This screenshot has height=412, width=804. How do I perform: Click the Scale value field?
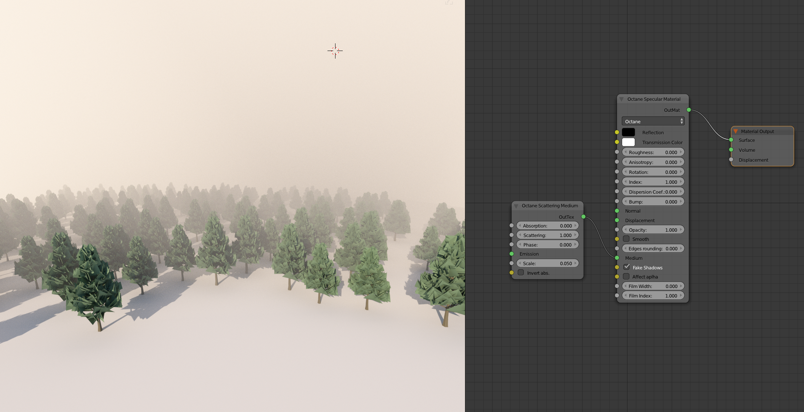(x=547, y=263)
